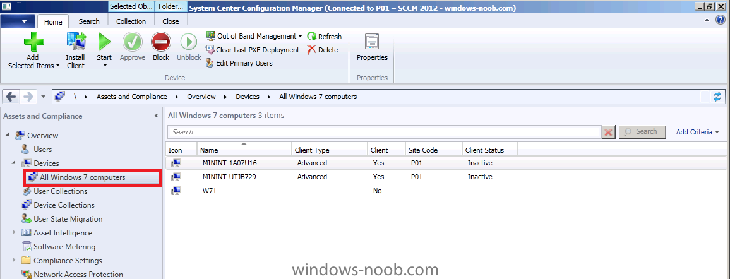Click the red Block icon
This screenshot has height=279, width=730.
tap(161, 42)
